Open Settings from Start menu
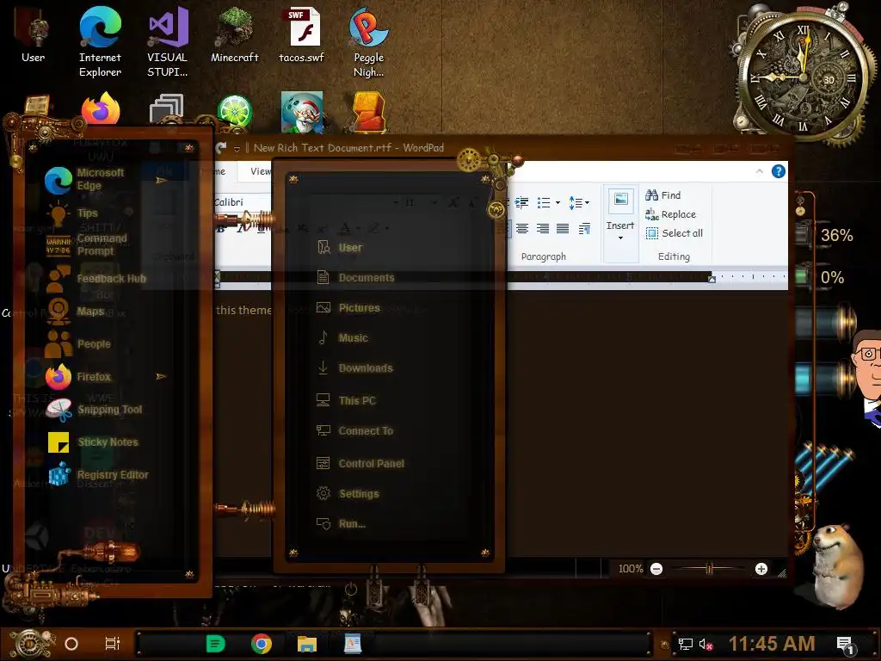Viewport: 881px width, 661px height. (348, 494)
